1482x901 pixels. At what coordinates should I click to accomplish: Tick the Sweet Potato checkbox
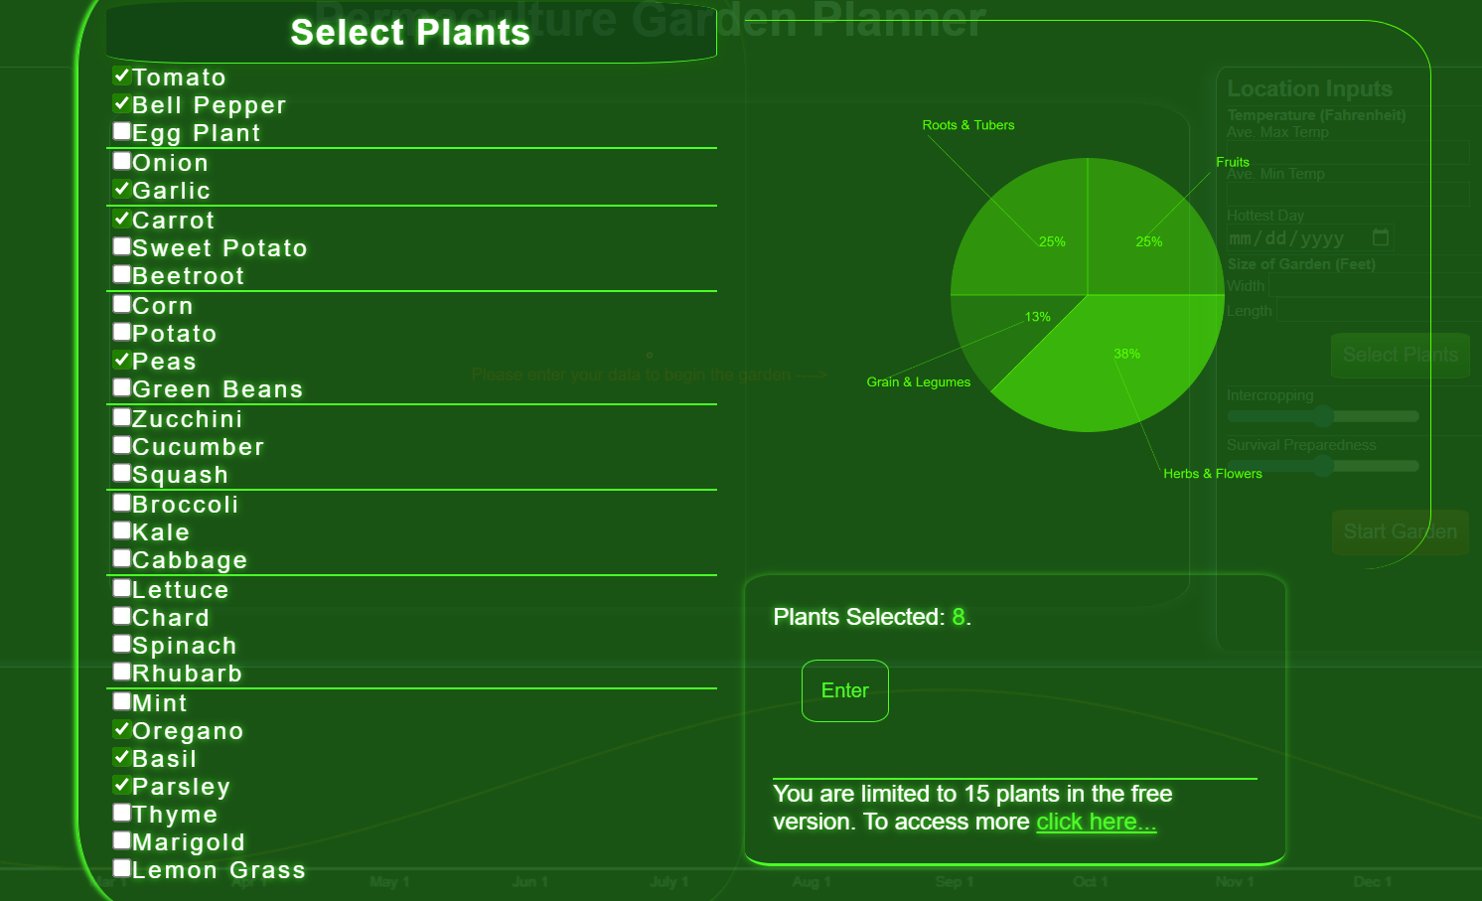(122, 246)
